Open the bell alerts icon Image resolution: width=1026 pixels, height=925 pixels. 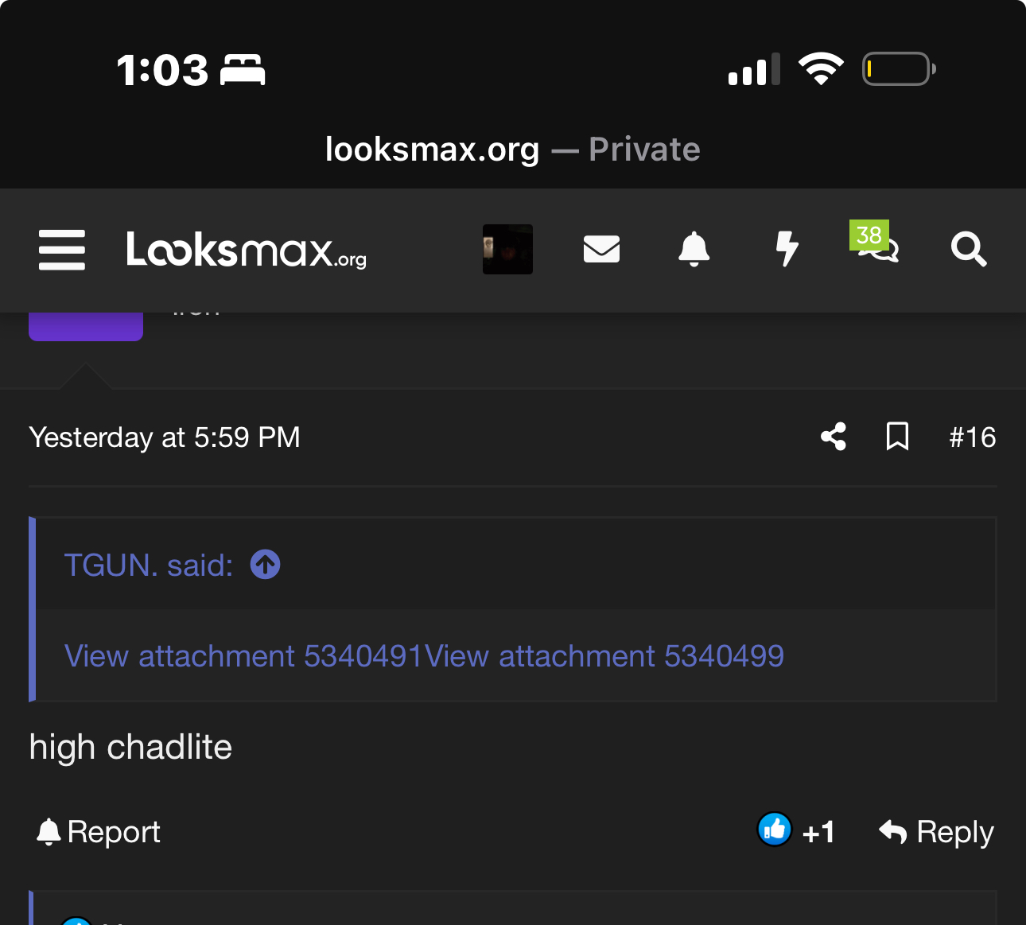coord(694,249)
